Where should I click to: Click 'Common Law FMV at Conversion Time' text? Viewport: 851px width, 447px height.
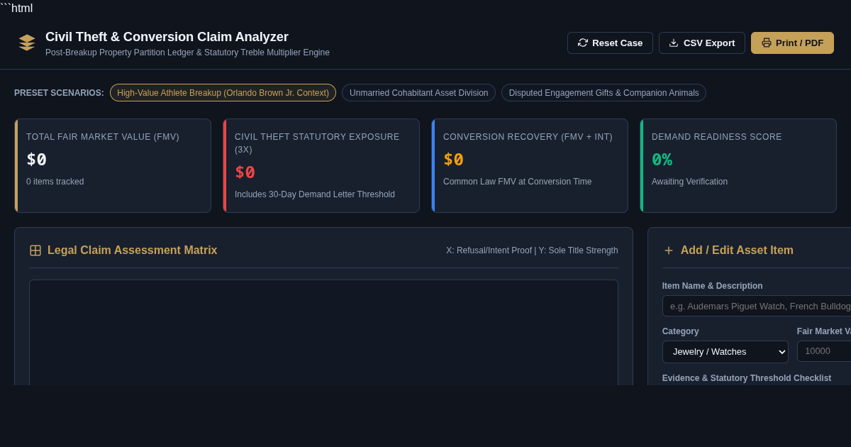517,182
